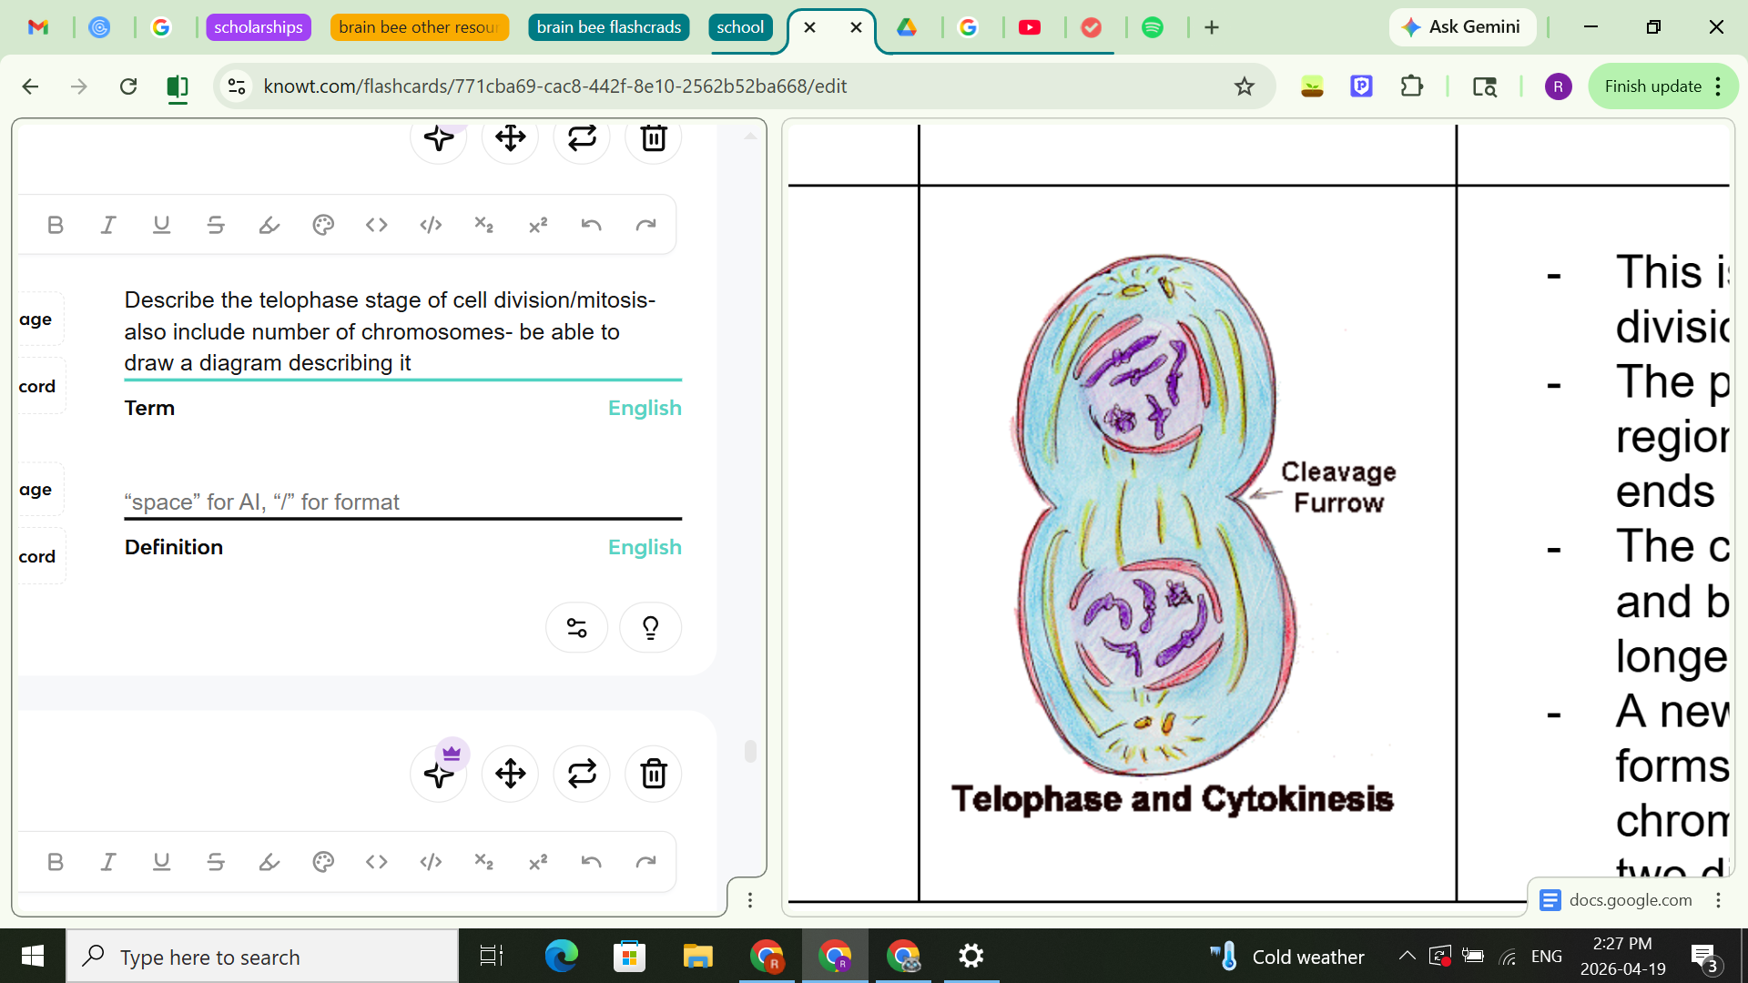Toggle italic formatting
Screen dimensions: 1748x983
(107, 225)
